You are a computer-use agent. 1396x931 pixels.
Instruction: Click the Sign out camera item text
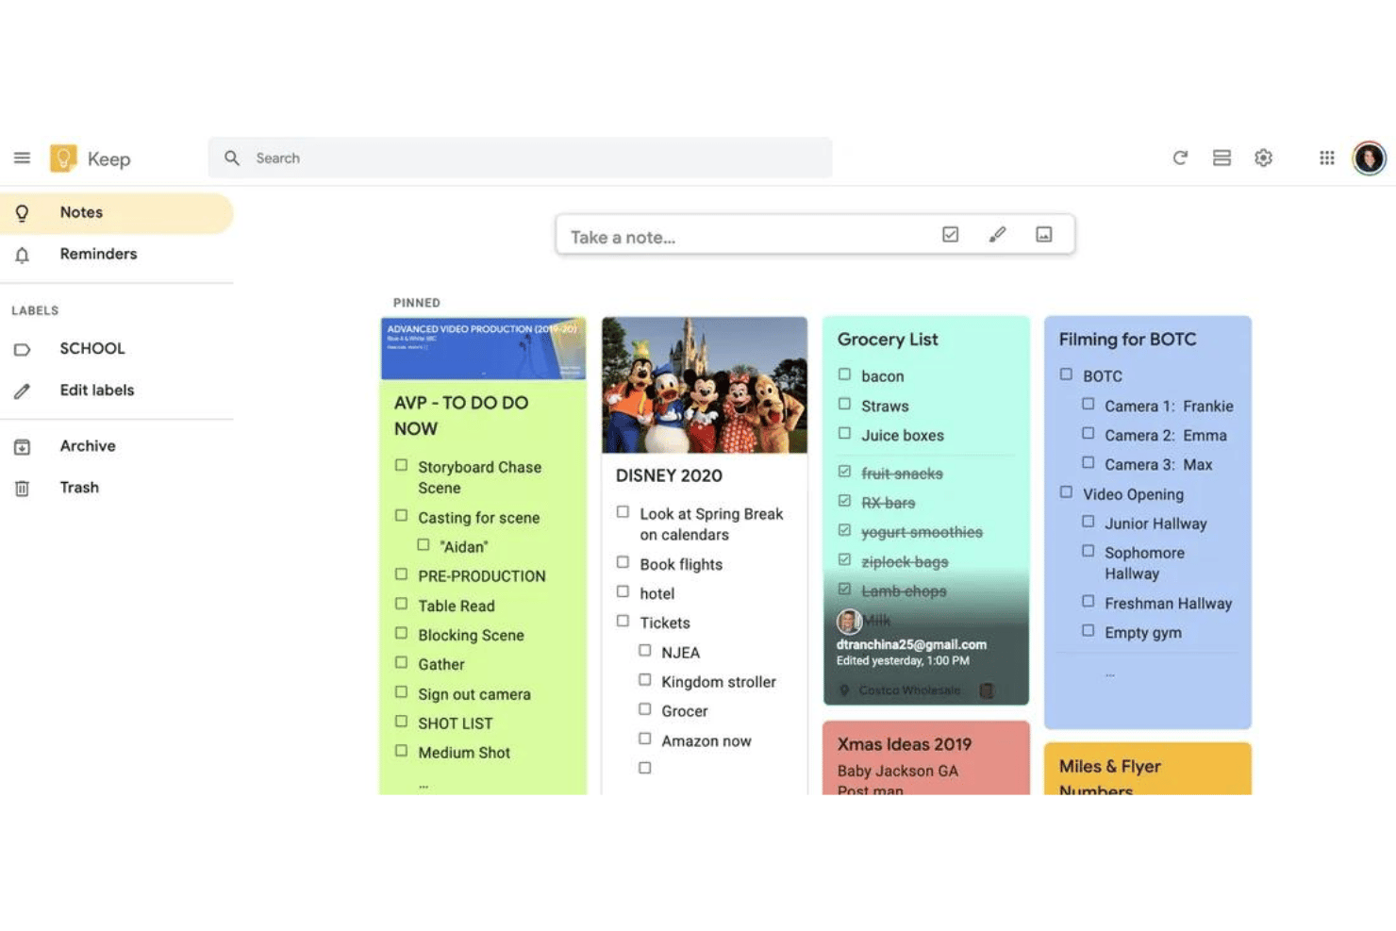474,694
